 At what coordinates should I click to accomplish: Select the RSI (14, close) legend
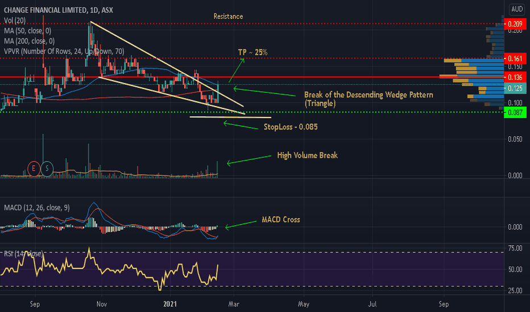(x=23, y=254)
